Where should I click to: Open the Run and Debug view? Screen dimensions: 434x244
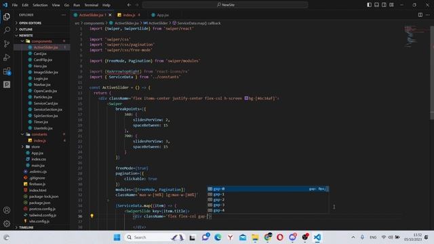tap(7, 57)
